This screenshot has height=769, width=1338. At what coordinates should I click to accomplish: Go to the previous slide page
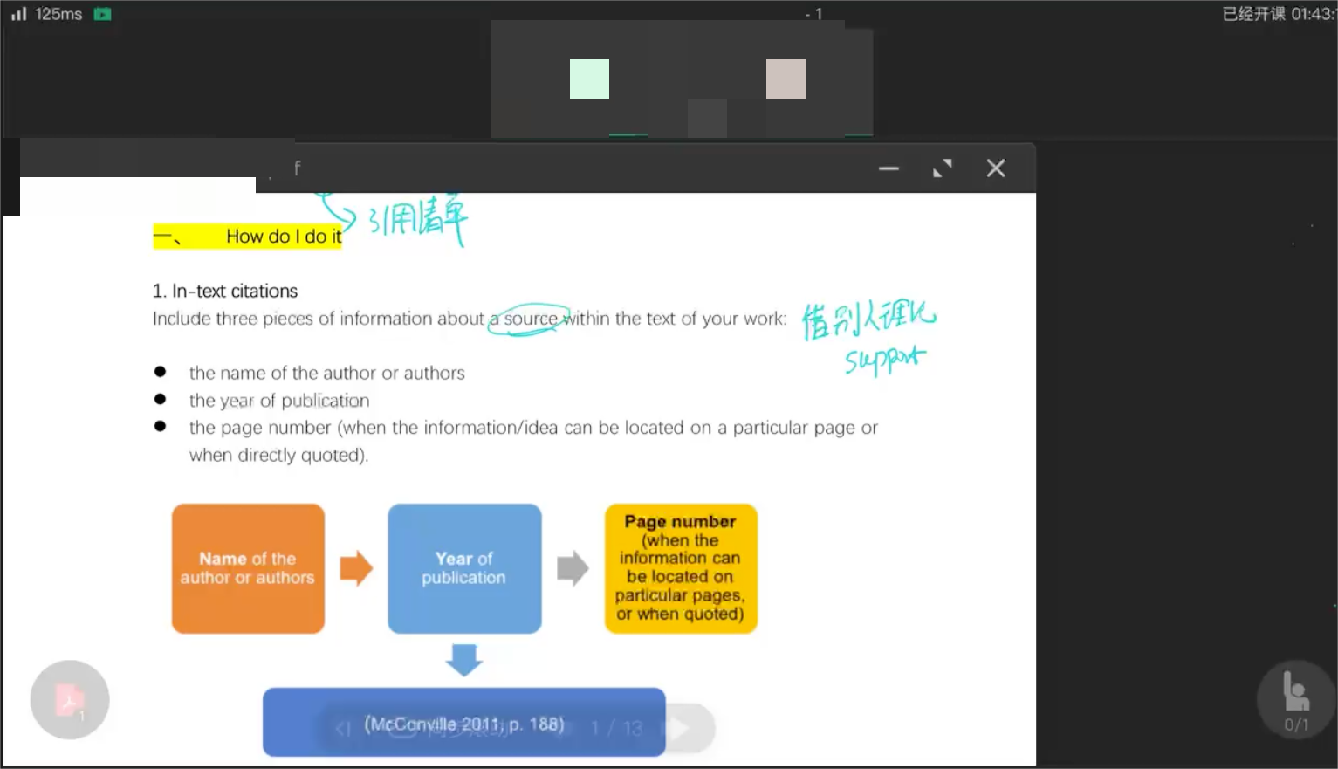(343, 728)
